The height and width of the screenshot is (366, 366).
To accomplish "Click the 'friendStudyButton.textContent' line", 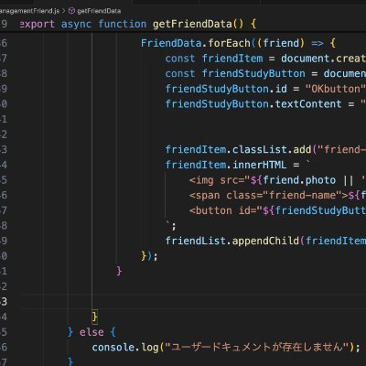I will pos(265,104).
